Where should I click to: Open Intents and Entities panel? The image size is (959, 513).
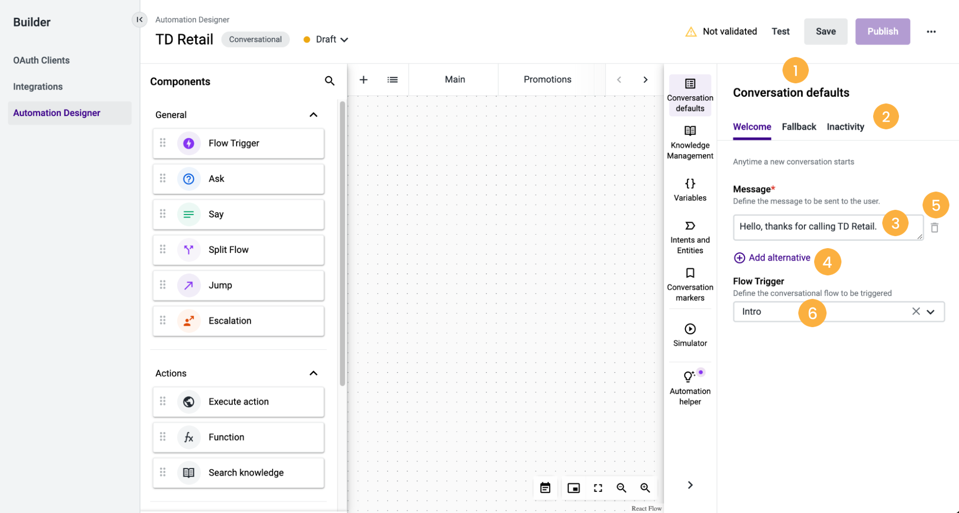tap(690, 238)
